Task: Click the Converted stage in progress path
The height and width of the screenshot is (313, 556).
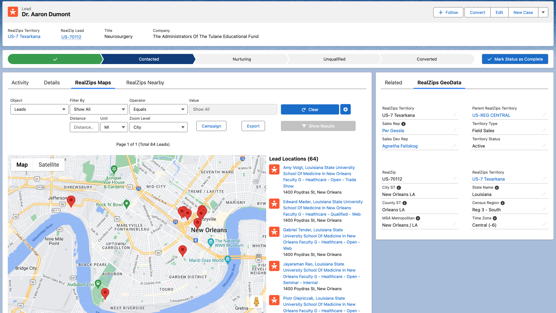Action: coord(426,59)
